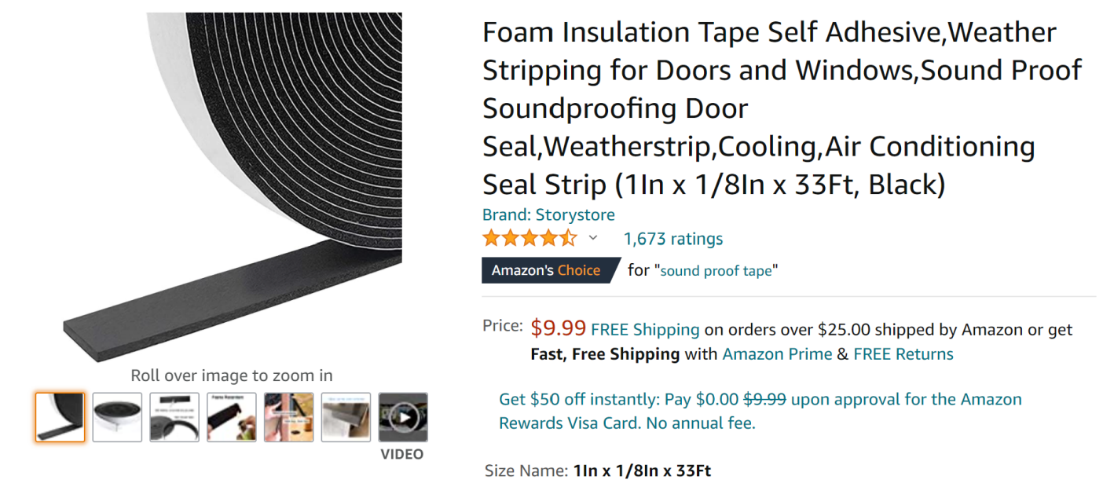This screenshot has width=1103, height=487.
Task: Select the sixth thumbnail showing the grey corner strip
Action: pyautogui.click(x=346, y=417)
